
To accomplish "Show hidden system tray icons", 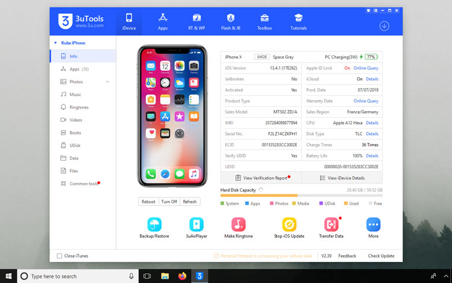I will click(x=446, y=276).
